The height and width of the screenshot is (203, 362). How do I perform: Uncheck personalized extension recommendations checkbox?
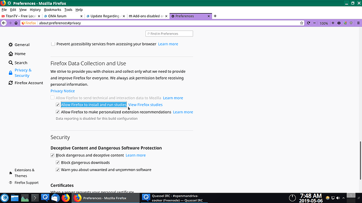point(58,112)
